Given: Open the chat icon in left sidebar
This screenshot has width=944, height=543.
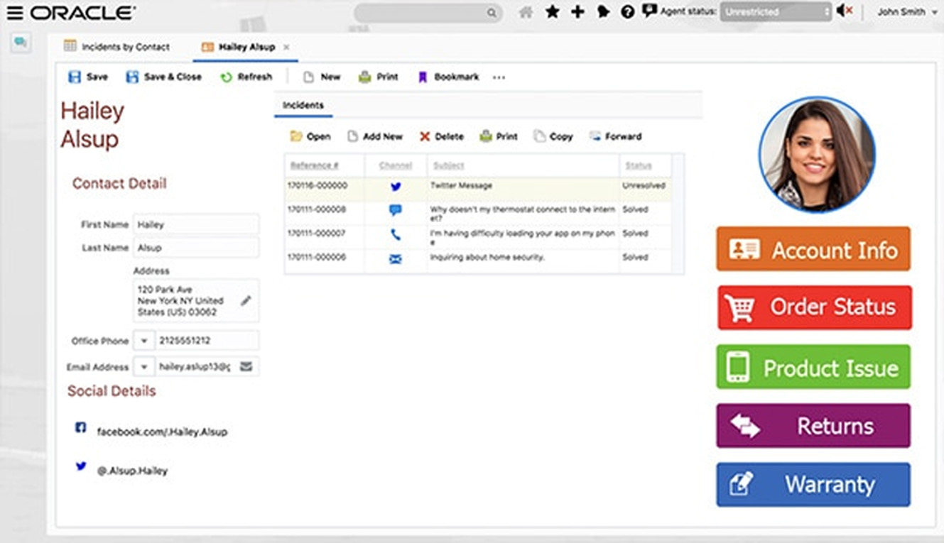Looking at the screenshot, I should pos(21,43).
